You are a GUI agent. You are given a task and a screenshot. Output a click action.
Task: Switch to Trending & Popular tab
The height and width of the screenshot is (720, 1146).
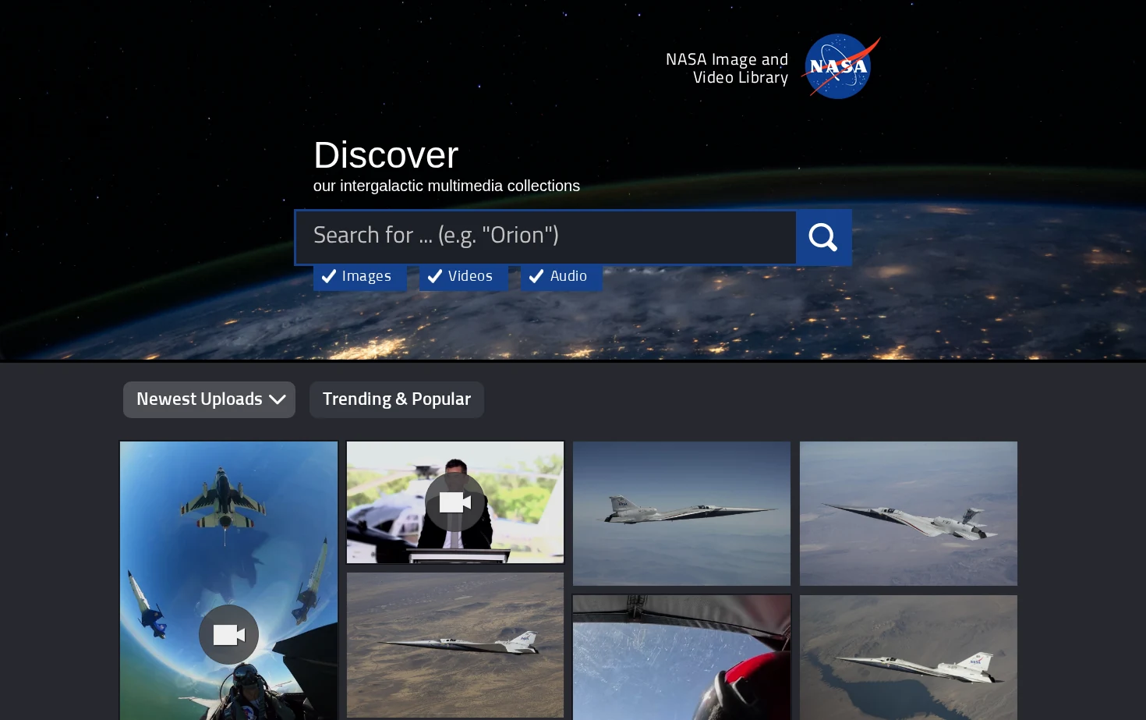tap(397, 399)
